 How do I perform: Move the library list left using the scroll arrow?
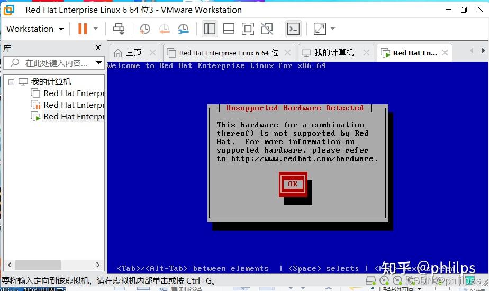9,265
